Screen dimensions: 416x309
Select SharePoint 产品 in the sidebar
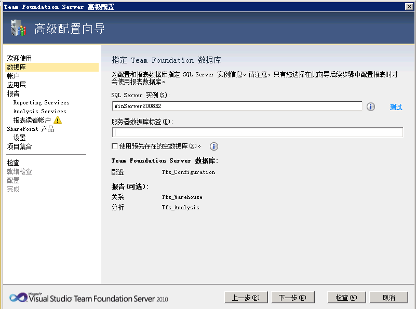[30, 129]
